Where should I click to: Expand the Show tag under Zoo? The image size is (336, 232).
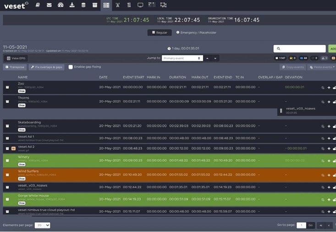[x=22, y=91]
